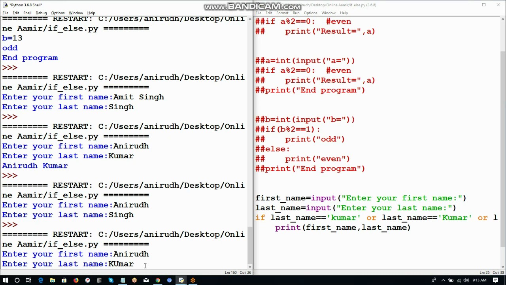
Task: Open the Windows Start menu
Action: point(6,280)
